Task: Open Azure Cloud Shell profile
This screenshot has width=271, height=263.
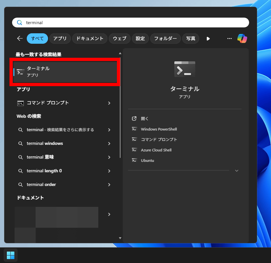Action: click(156, 150)
